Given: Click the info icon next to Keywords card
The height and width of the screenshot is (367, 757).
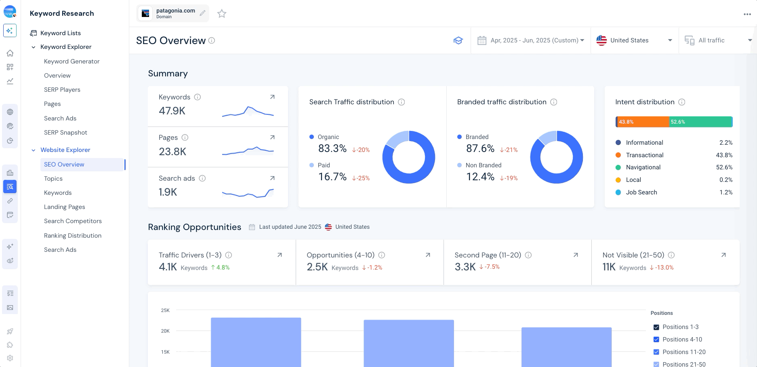Looking at the screenshot, I should coord(198,97).
